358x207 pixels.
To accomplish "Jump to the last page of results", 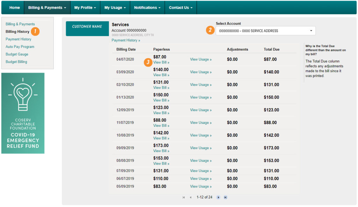I will pos(225,197).
